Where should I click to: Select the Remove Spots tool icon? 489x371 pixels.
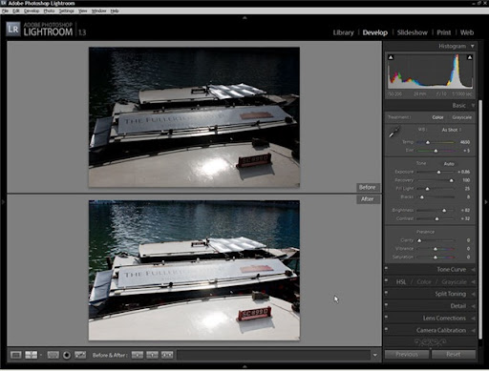tap(80, 355)
